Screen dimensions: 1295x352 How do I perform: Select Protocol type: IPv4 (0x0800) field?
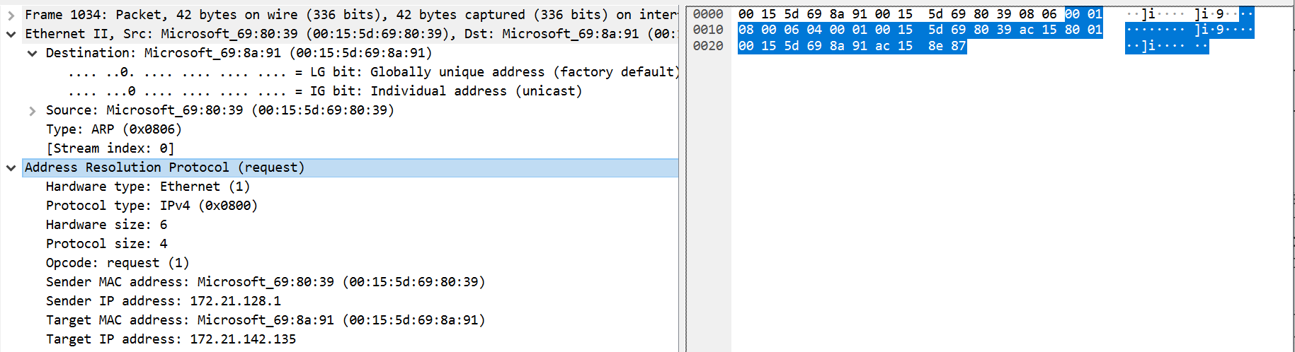tap(152, 206)
